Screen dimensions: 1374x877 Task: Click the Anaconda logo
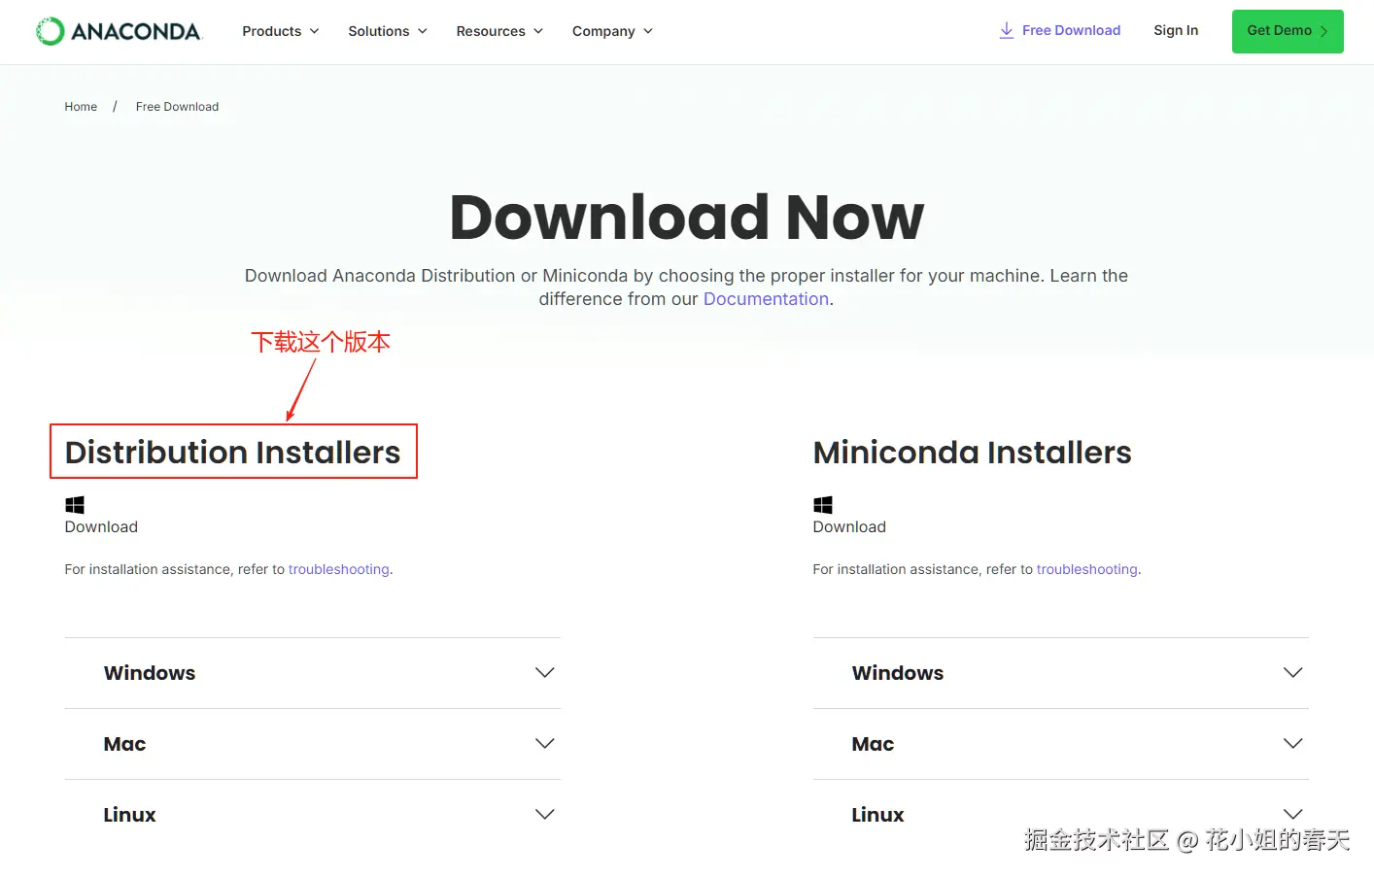[119, 31]
